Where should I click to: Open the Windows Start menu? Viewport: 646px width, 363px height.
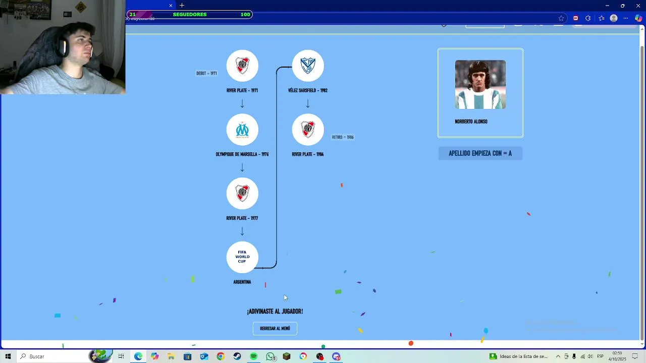pos(8,356)
